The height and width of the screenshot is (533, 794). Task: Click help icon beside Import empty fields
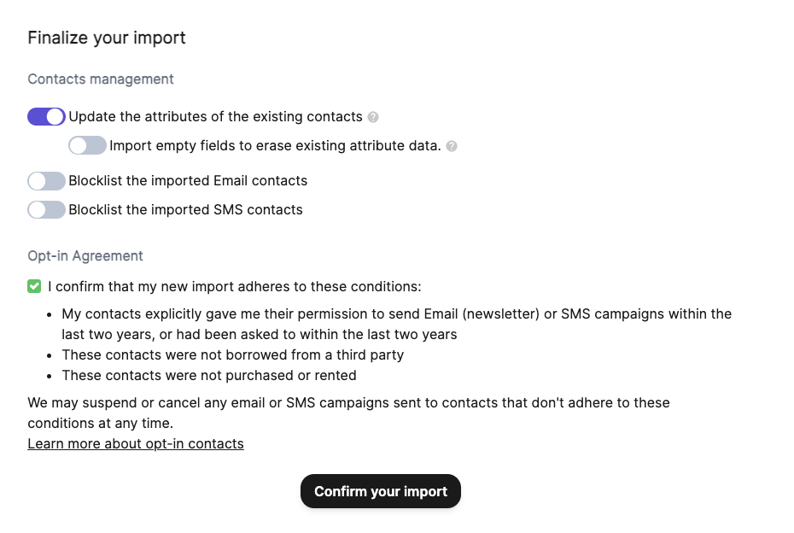(452, 146)
